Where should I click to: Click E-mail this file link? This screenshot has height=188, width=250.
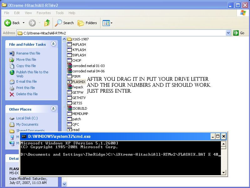[x=27, y=81]
